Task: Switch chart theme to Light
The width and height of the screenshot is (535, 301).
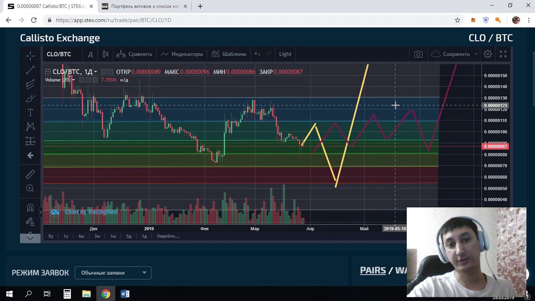Action: pyautogui.click(x=285, y=54)
